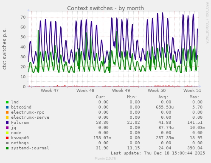The width and height of the screenshot is (211, 163).
Task: Click systemd-journal minimum value 13.15
Action: [133, 148]
